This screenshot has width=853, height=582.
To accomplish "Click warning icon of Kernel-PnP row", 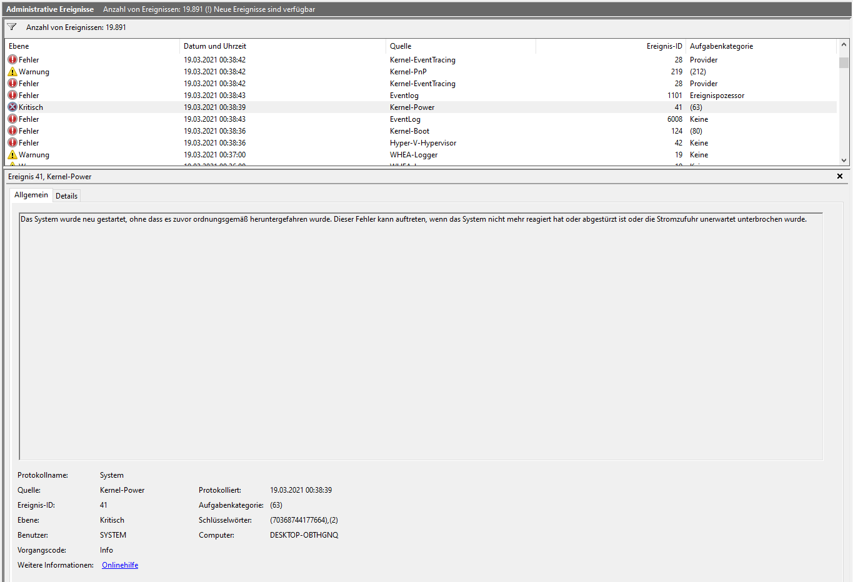I will click(x=12, y=72).
